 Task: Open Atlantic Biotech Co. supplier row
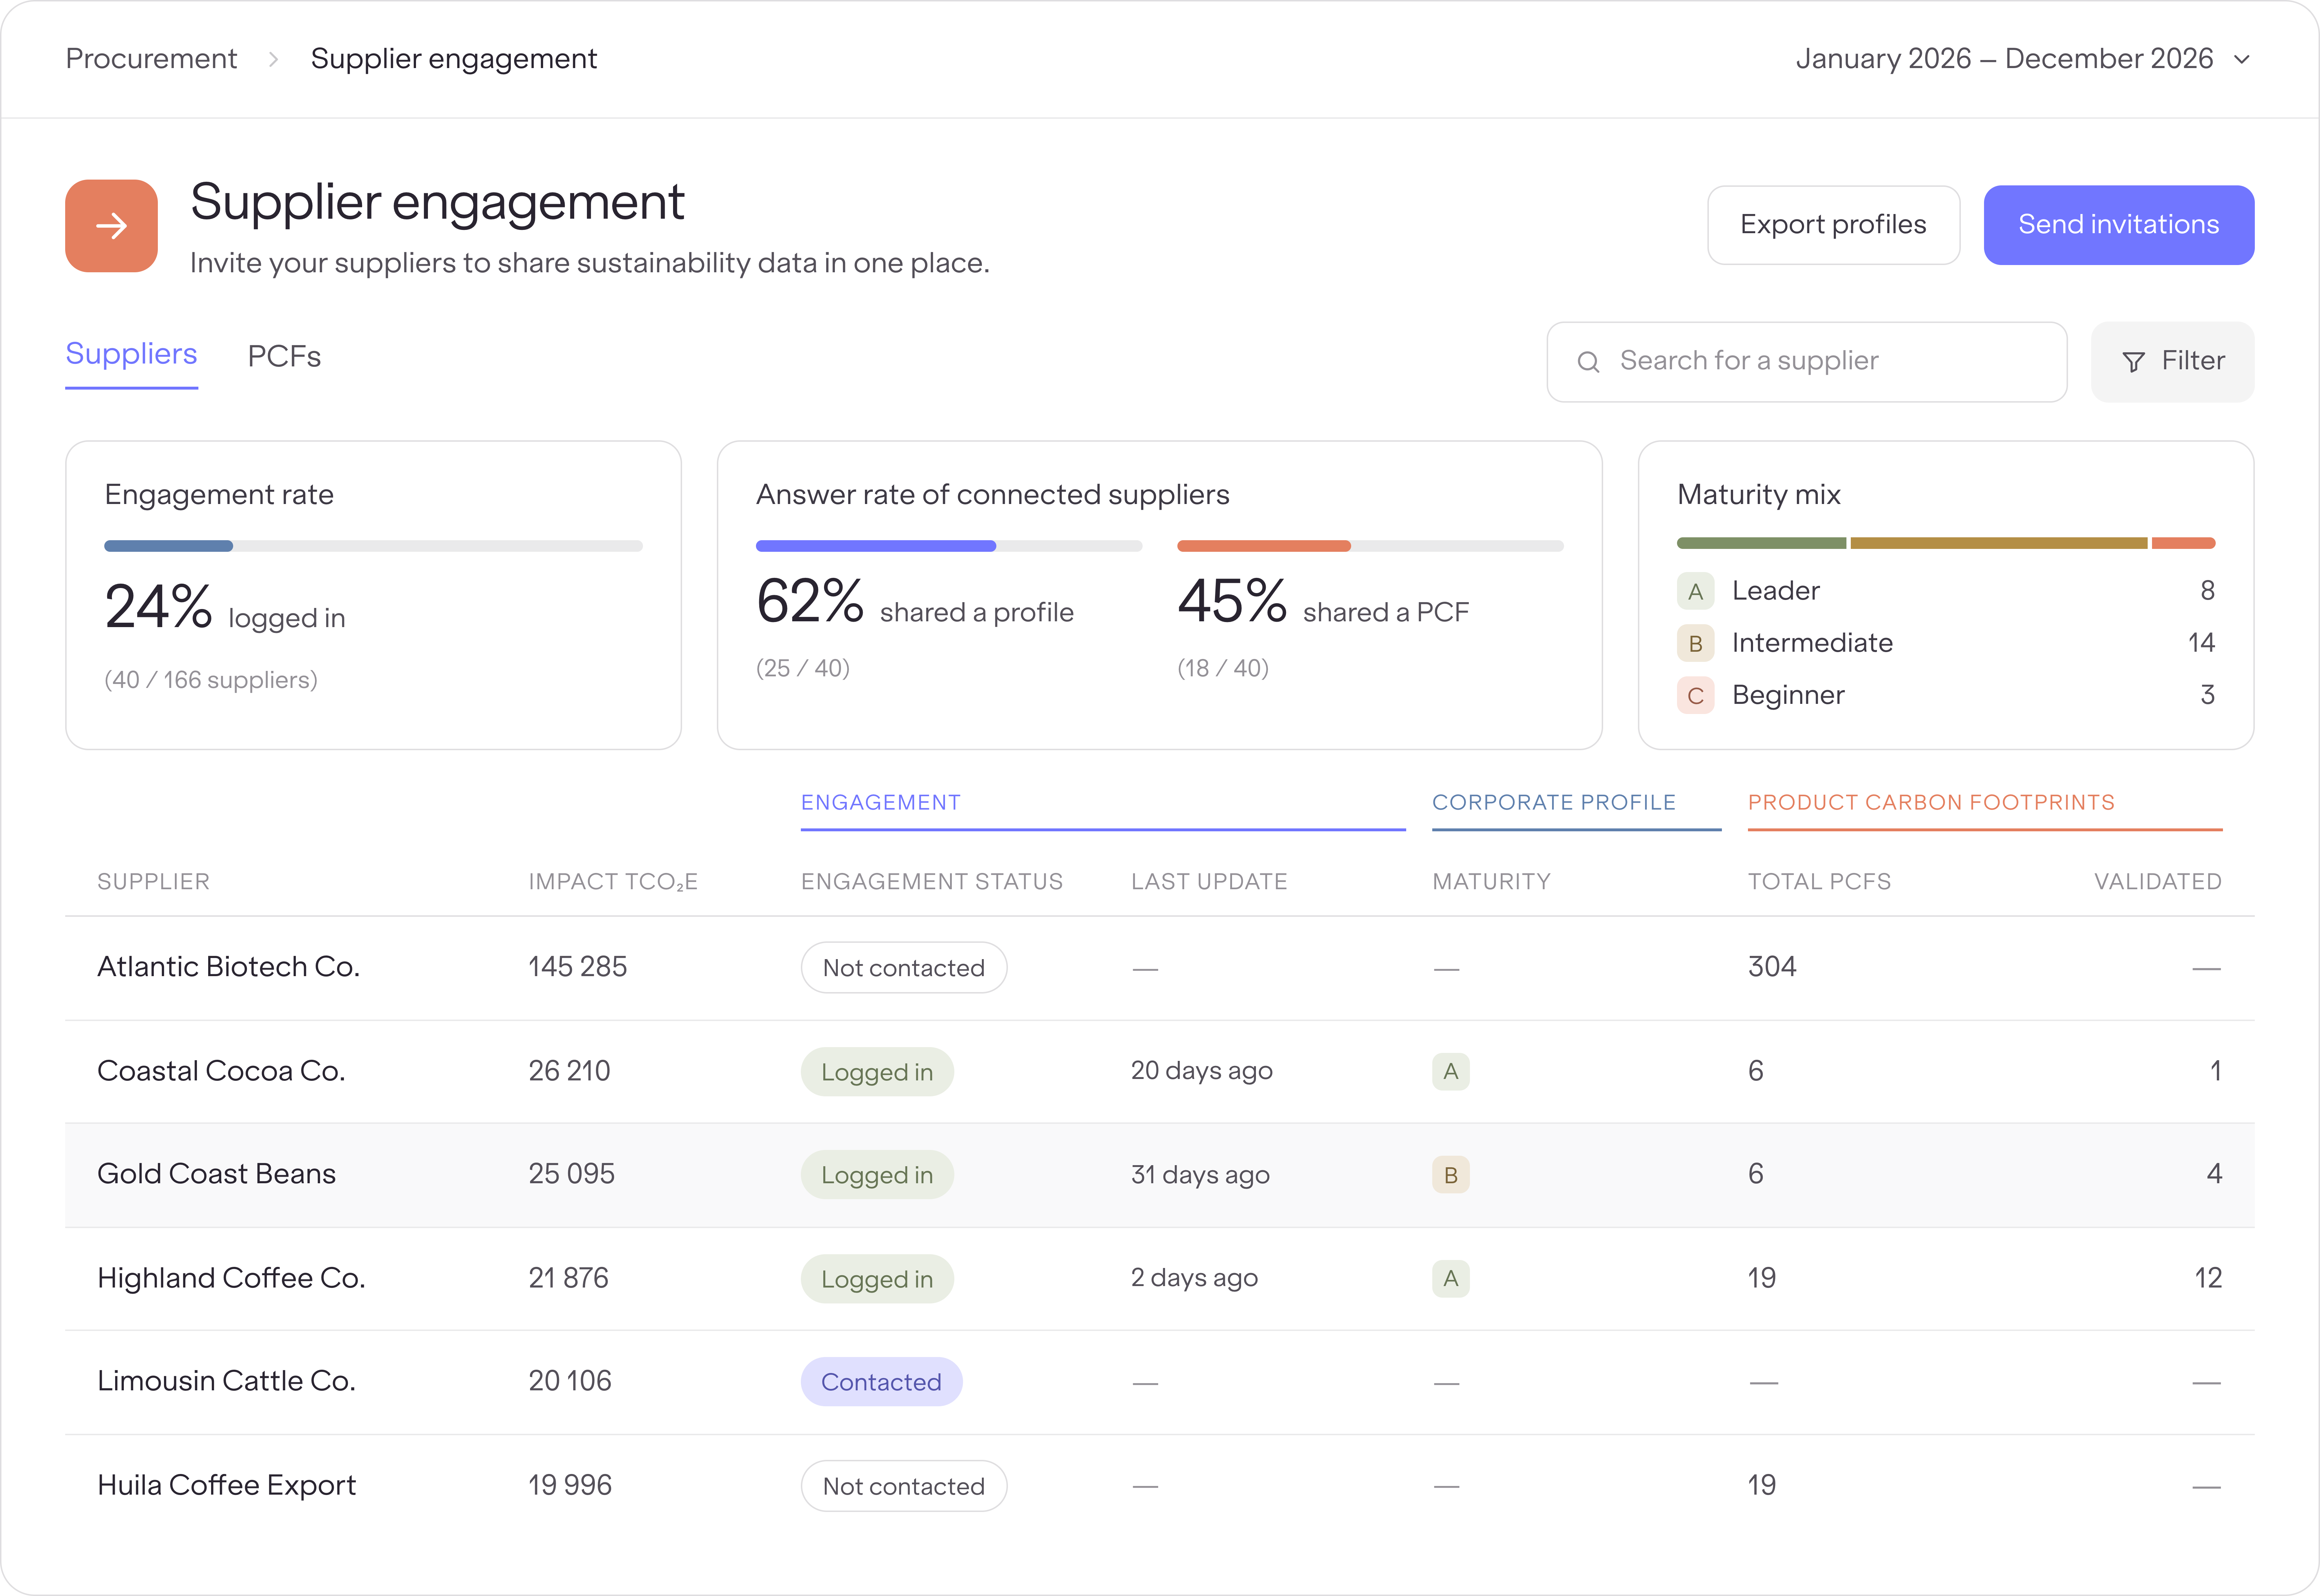point(1160,968)
